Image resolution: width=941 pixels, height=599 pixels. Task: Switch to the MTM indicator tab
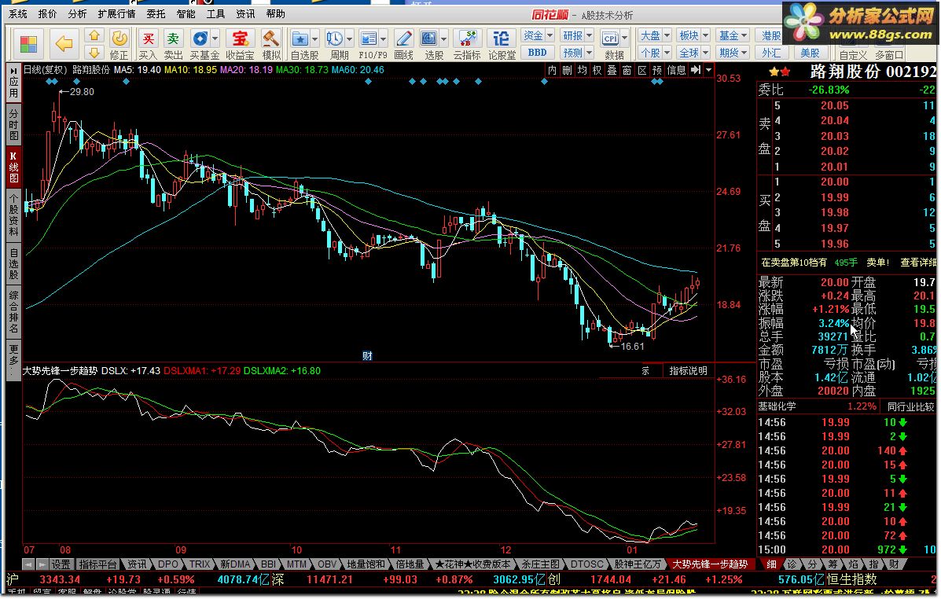[296, 564]
